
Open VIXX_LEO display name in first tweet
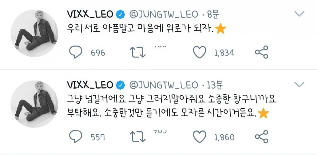tap(90, 14)
